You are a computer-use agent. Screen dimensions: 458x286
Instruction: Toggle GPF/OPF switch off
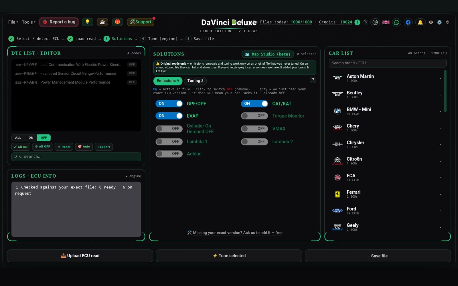[x=169, y=104]
